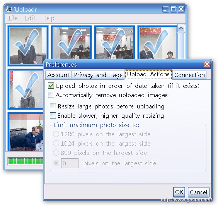Click the scrollbar up arrow in photo list
Viewport: 218px width, 206px height.
click(x=181, y=28)
